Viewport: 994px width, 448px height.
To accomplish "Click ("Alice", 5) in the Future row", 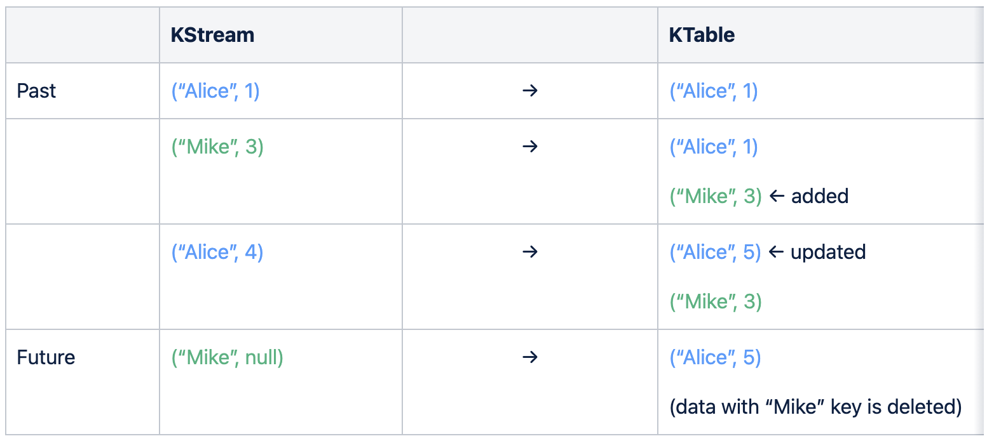I will pyautogui.click(x=715, y=357).
